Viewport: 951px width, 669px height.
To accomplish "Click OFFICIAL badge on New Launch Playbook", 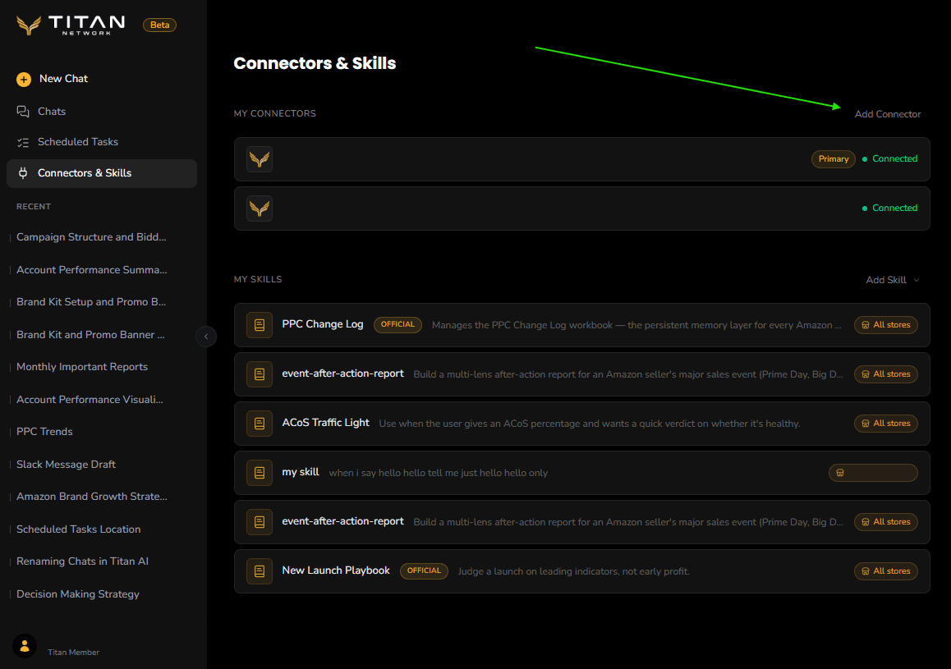I will (424, 570).
